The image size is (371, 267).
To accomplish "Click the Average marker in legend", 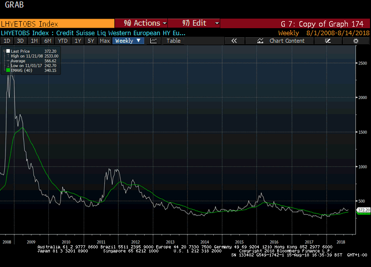I will [8, 61].
